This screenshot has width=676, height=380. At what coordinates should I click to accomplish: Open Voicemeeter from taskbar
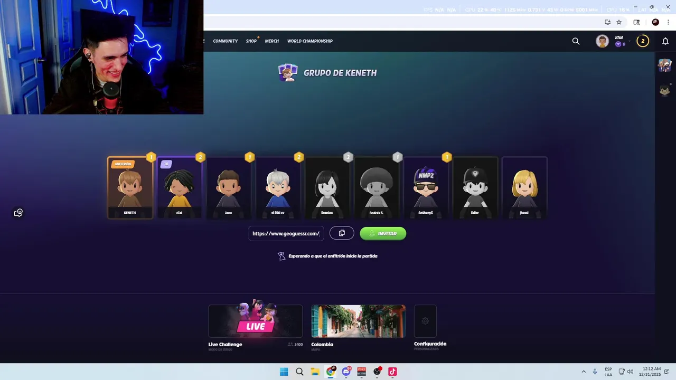[362, 372]
